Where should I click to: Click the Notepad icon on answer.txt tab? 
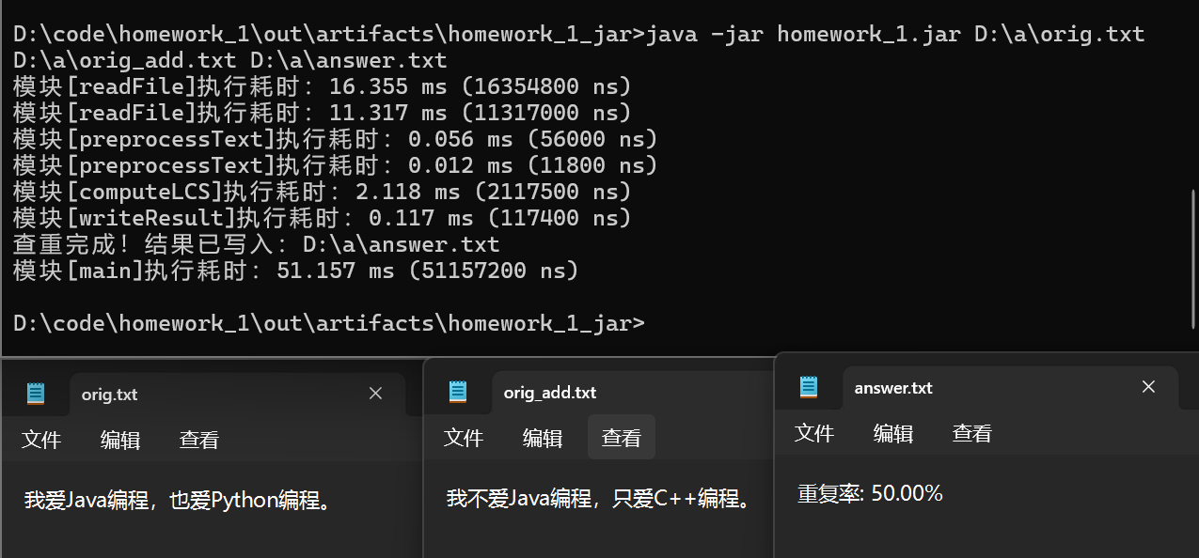[x=809, y=387]
